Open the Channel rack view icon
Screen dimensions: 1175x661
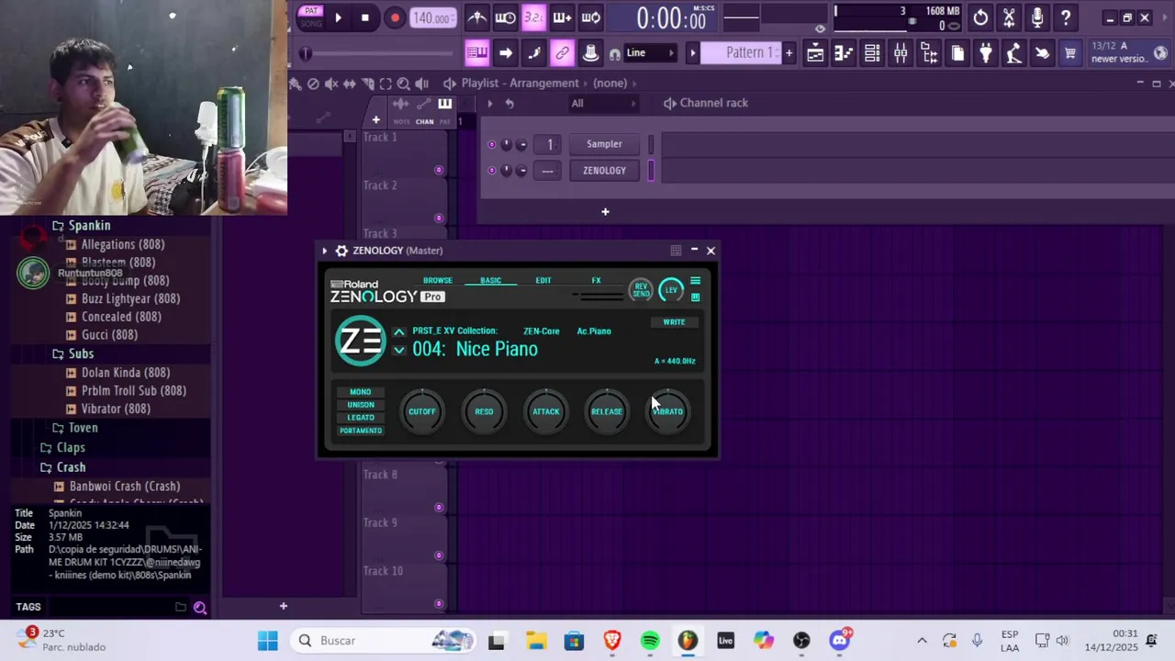pyautogui.click(x=872, y=53)
